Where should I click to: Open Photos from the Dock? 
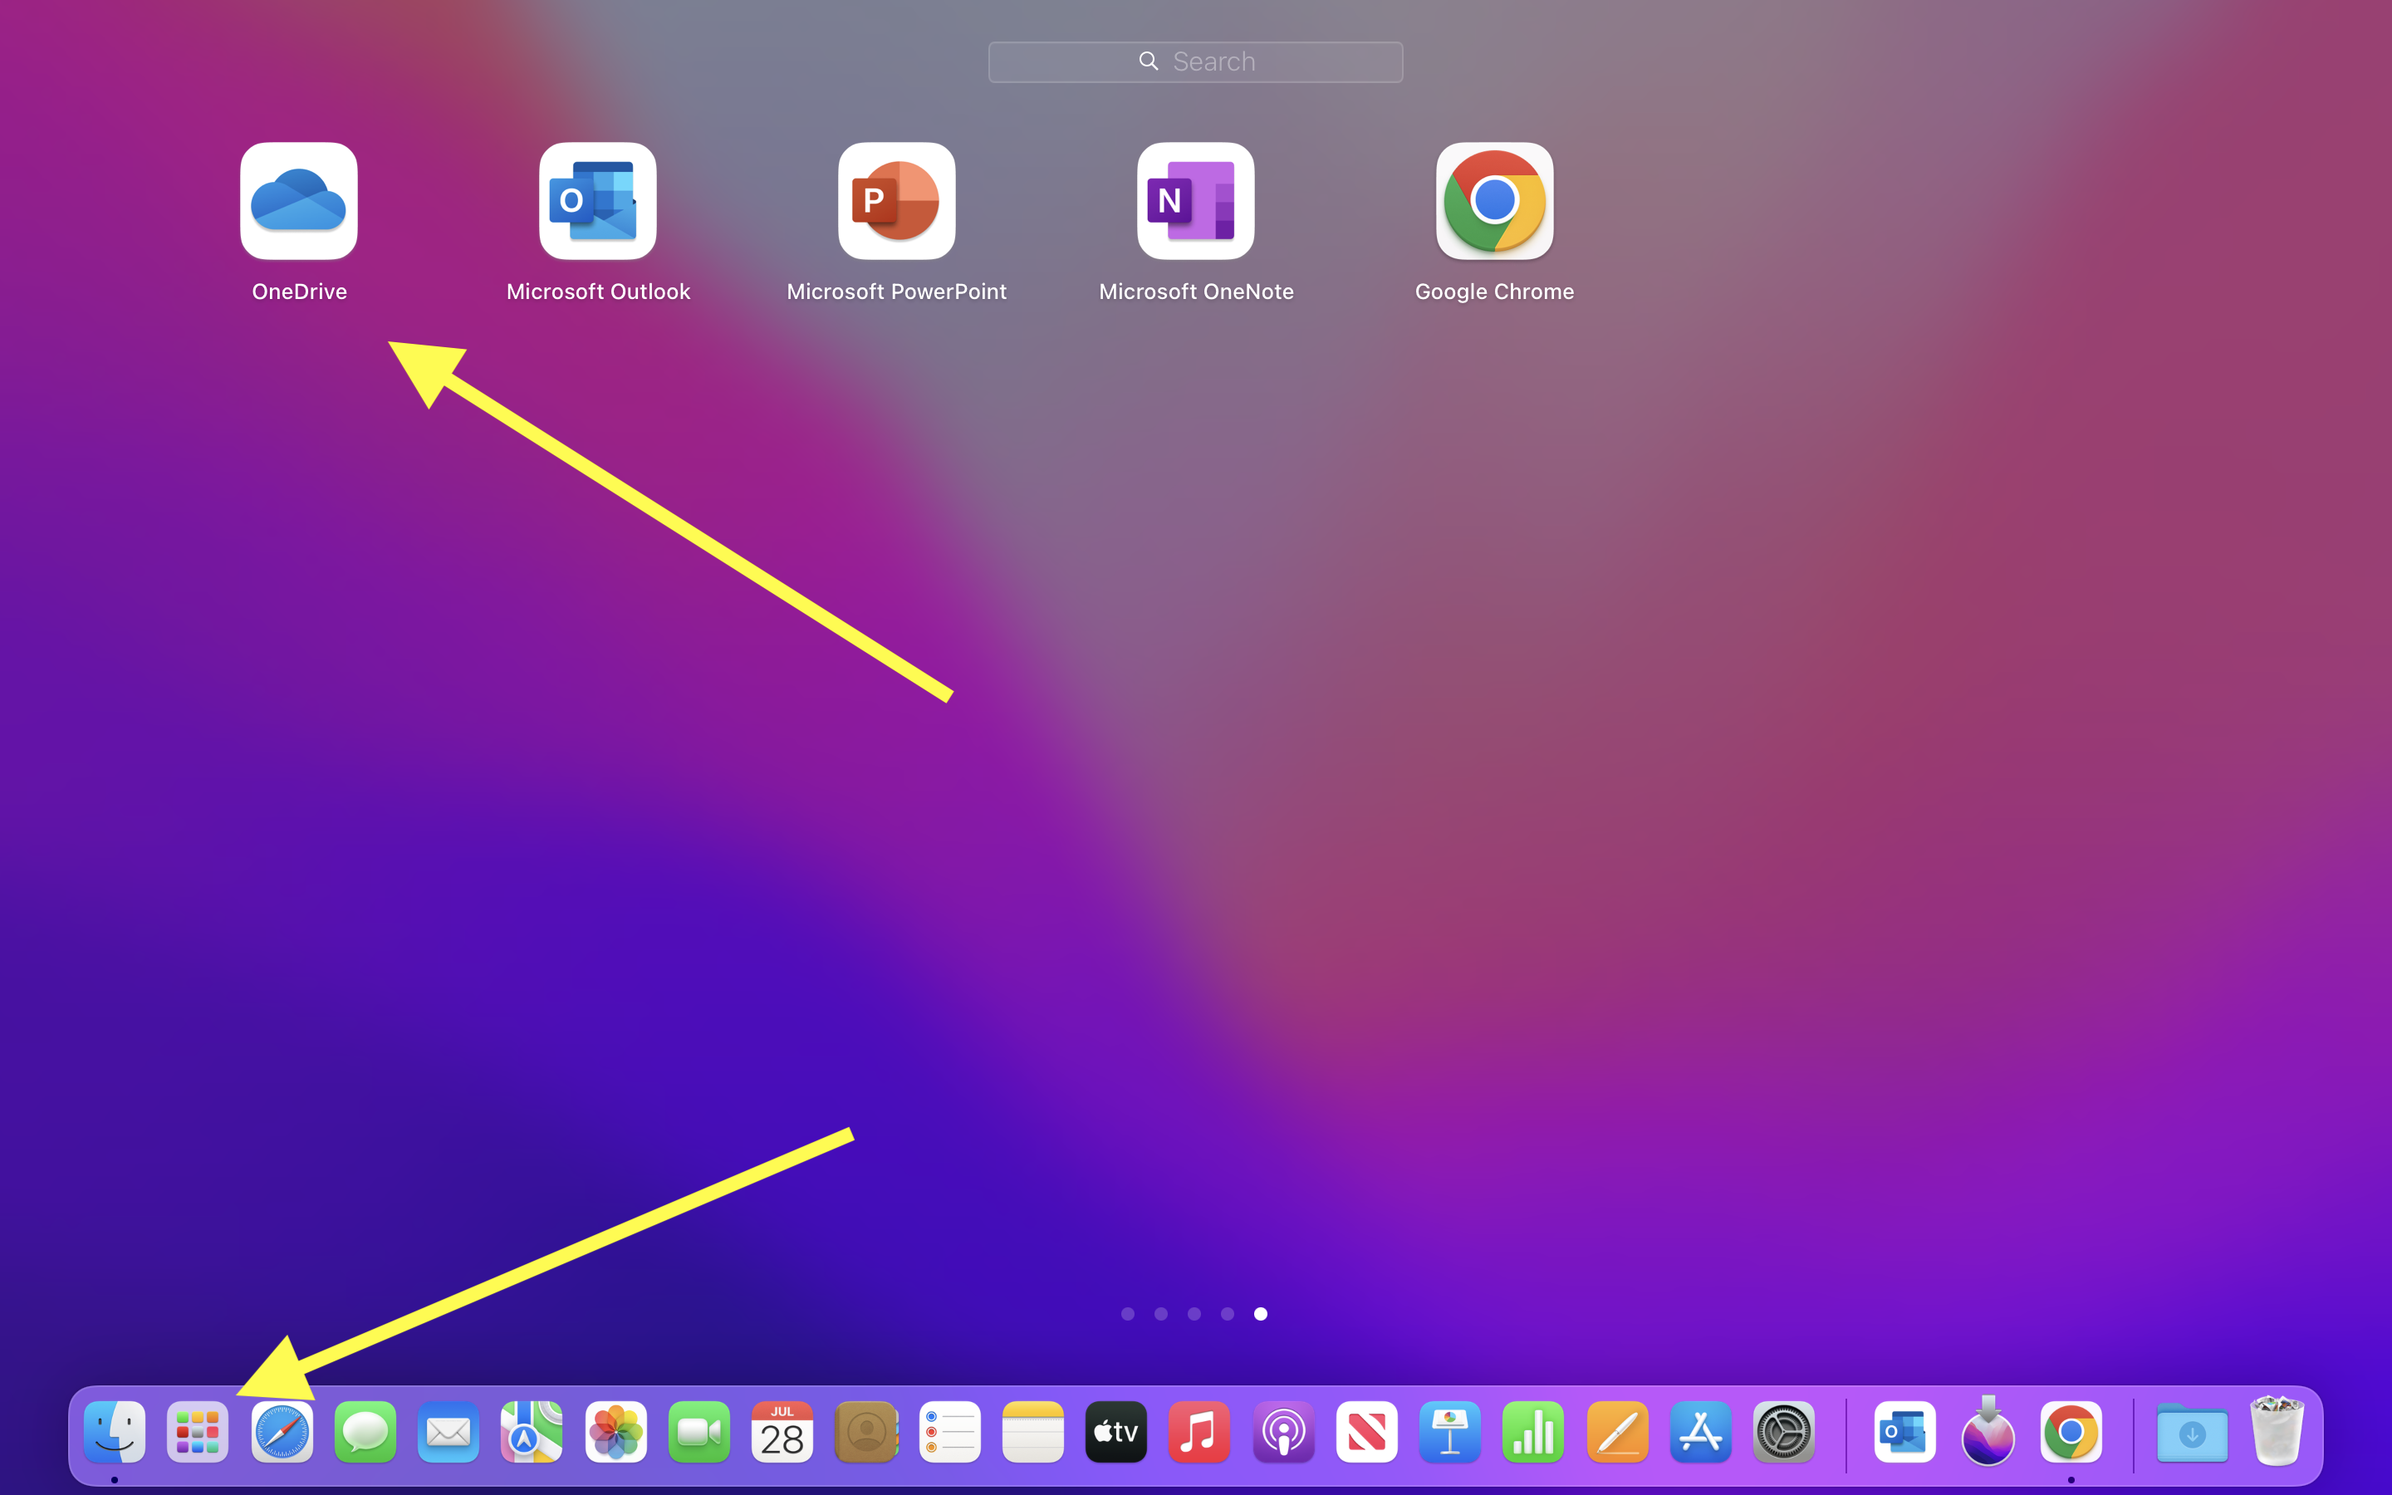click(x=615, y=1432)
